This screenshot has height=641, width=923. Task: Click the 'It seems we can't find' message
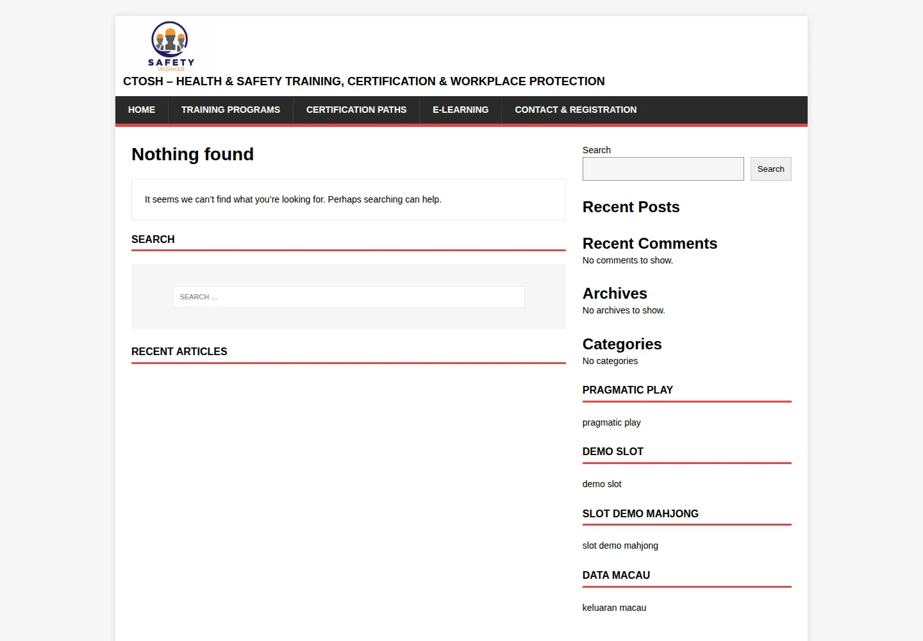(293, 199)
